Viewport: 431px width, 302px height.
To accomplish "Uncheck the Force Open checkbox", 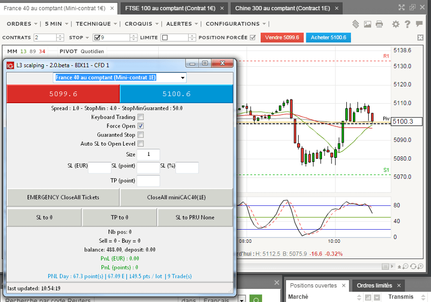I will pyautogui.click(x=140, y=126).
